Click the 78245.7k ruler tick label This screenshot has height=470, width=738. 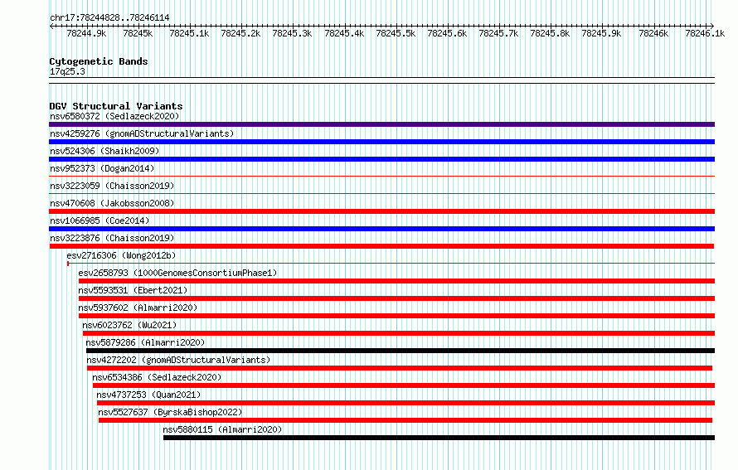click(x=498, y=33)
